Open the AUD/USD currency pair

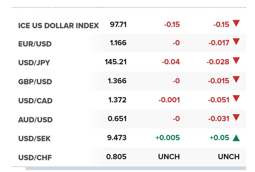point(35,120)
